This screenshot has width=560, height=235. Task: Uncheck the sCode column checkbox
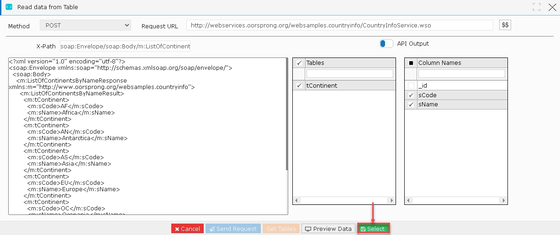click(x=411, y=95)
